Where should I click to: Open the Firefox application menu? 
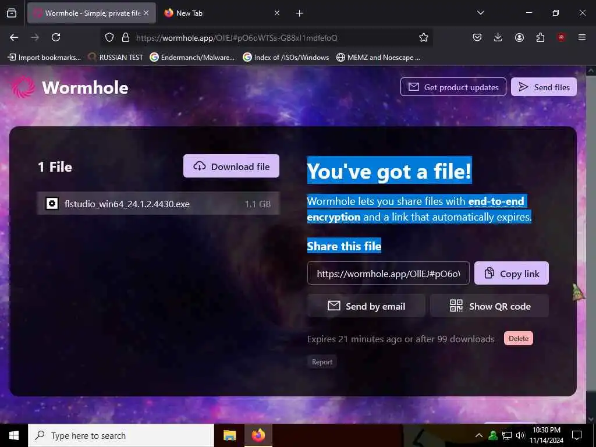(582, 37)
